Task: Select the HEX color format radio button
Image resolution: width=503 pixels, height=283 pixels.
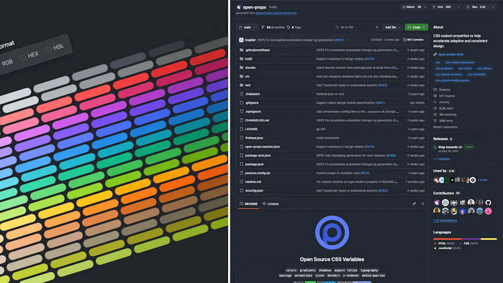Action: tap(23, 58)
